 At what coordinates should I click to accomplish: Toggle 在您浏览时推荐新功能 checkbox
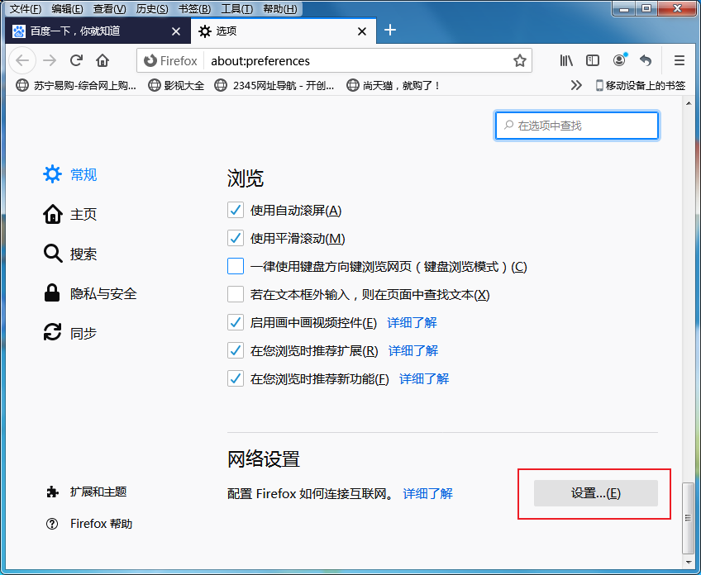pos(236,378)
